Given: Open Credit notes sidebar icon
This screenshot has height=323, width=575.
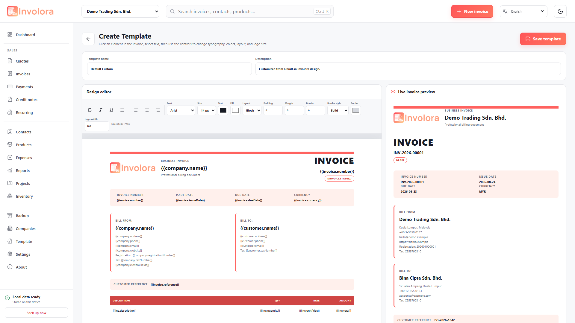Looking at the screenshot, I should click(x=10, y=100).
